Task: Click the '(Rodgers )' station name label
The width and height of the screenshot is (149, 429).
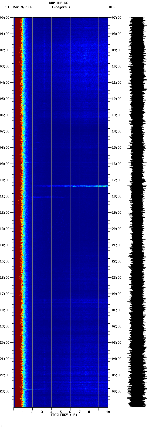Action: [61, 7]
